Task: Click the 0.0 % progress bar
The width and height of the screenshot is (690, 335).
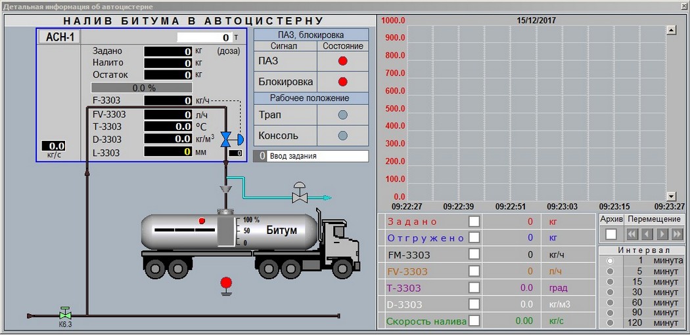Action: tap(142, 88)
